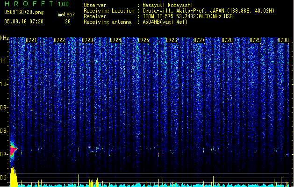This screenshot has width=294, height=187.
Task: Click the Observer name Masayuki Kobayashi
Action: pyautogui.click(x=167, y=5)
